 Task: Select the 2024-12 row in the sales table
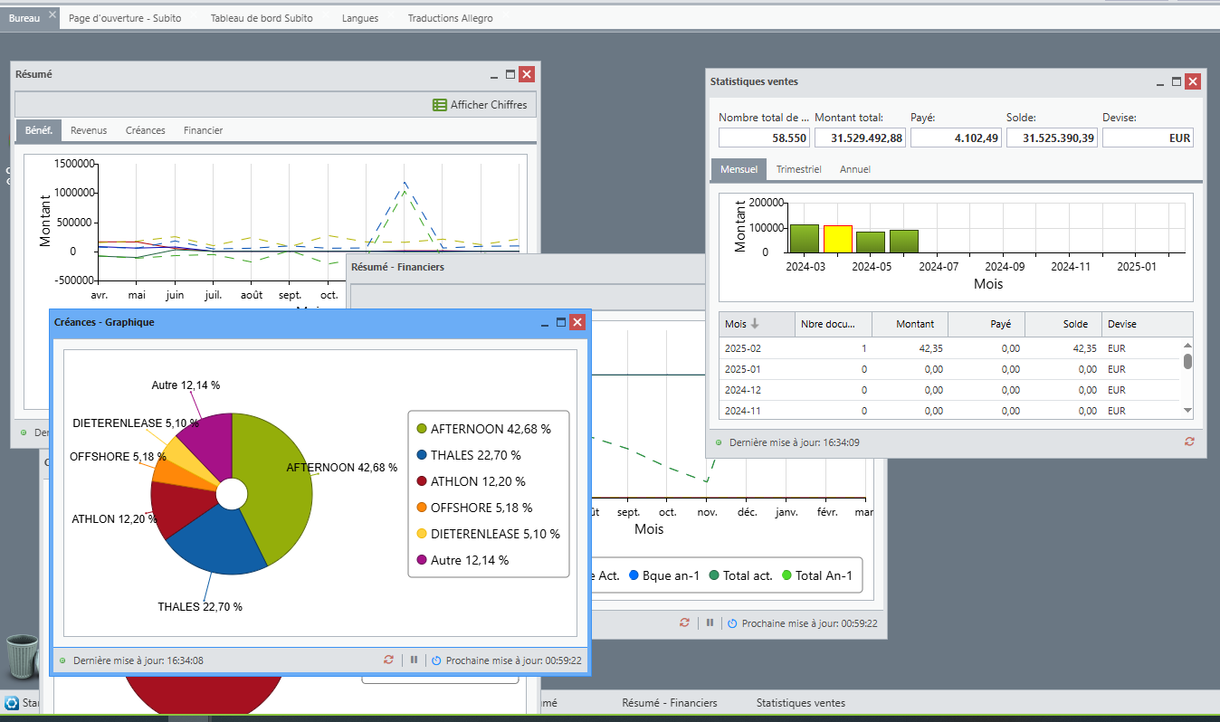950,390
